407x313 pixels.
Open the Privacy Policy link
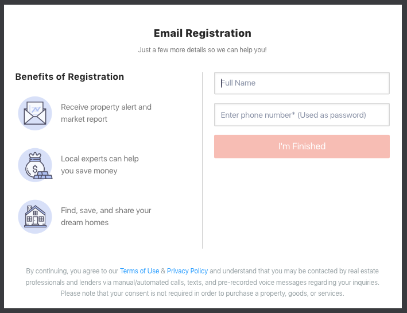[x=187, y=271]
